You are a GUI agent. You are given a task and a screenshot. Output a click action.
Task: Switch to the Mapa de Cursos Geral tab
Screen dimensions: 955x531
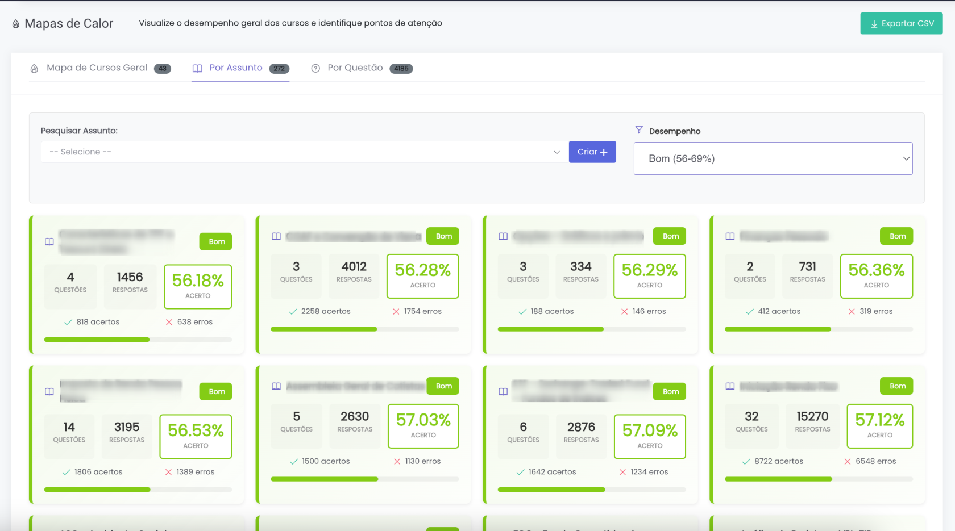[x=97, y=68]
